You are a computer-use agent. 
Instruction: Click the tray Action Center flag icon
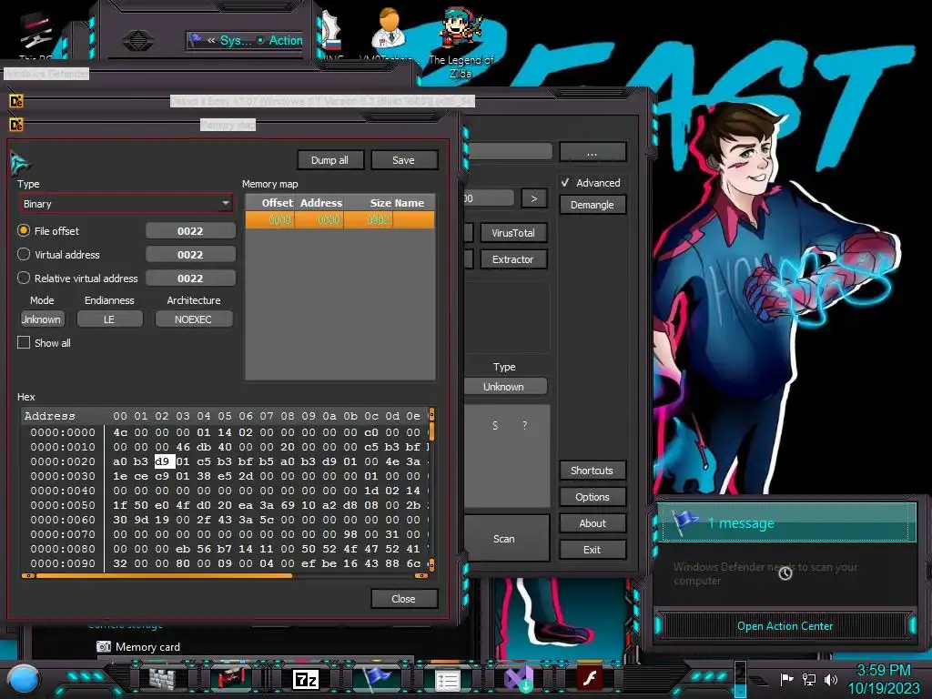(786, 679)
